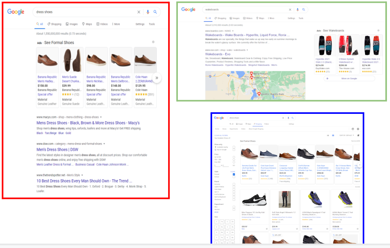The image size is (390, 248).
Task: Click 10 Best Dress Shoes Every Man Should Own link
Action: point(84,181)
